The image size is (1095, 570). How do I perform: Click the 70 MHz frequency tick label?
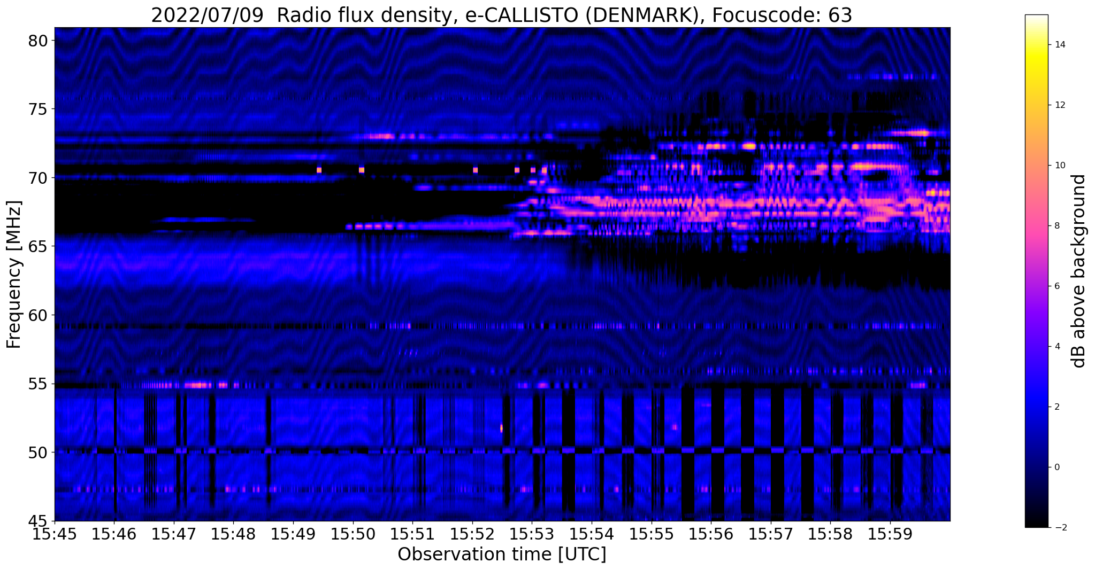[38, 178]
